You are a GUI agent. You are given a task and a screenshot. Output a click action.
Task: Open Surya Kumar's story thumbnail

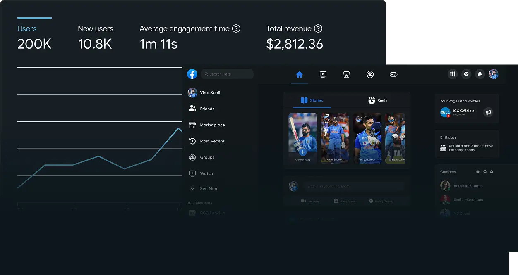pyautogui.click(x=367, y=138)
